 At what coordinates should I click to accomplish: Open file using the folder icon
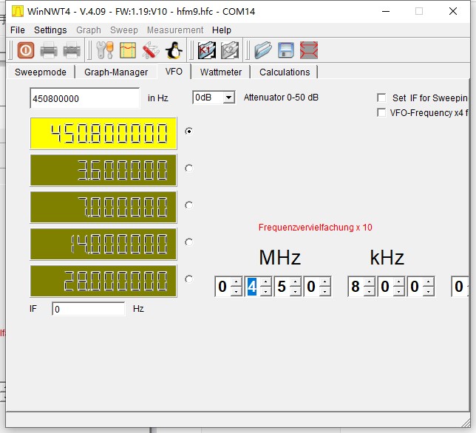coord(263,50)
